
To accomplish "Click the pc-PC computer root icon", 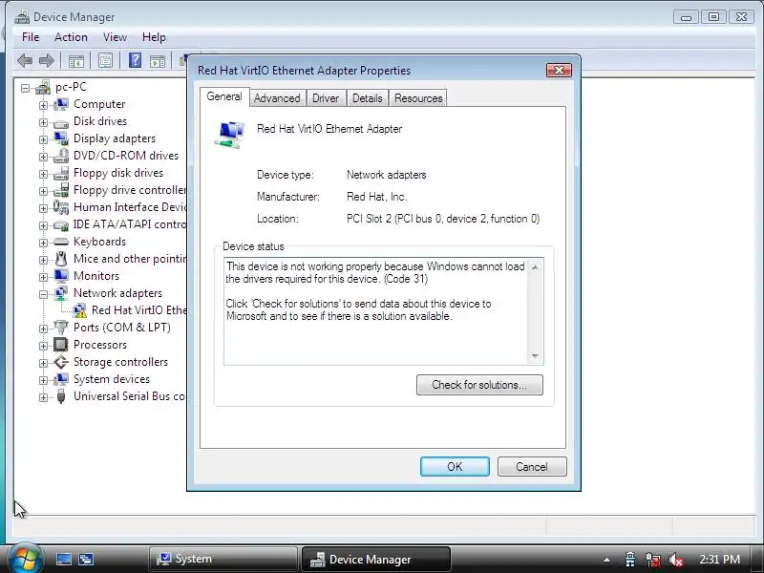I will point(43,87).
